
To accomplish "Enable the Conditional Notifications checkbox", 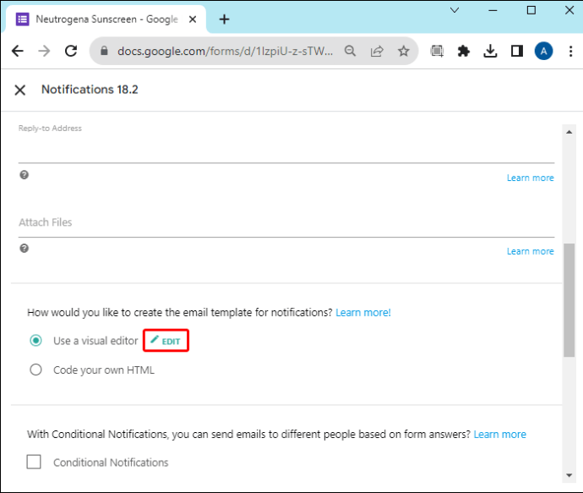I will tap(34, 462).
